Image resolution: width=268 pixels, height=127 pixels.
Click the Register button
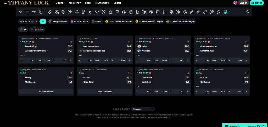coord(257,3)
